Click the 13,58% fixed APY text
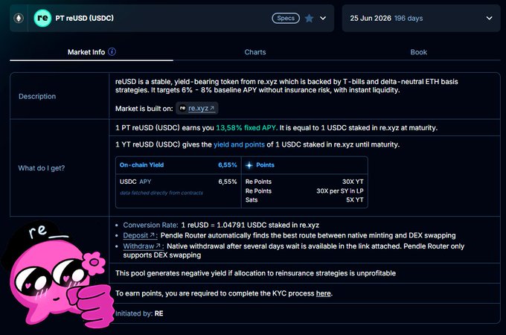 point(246,128)
